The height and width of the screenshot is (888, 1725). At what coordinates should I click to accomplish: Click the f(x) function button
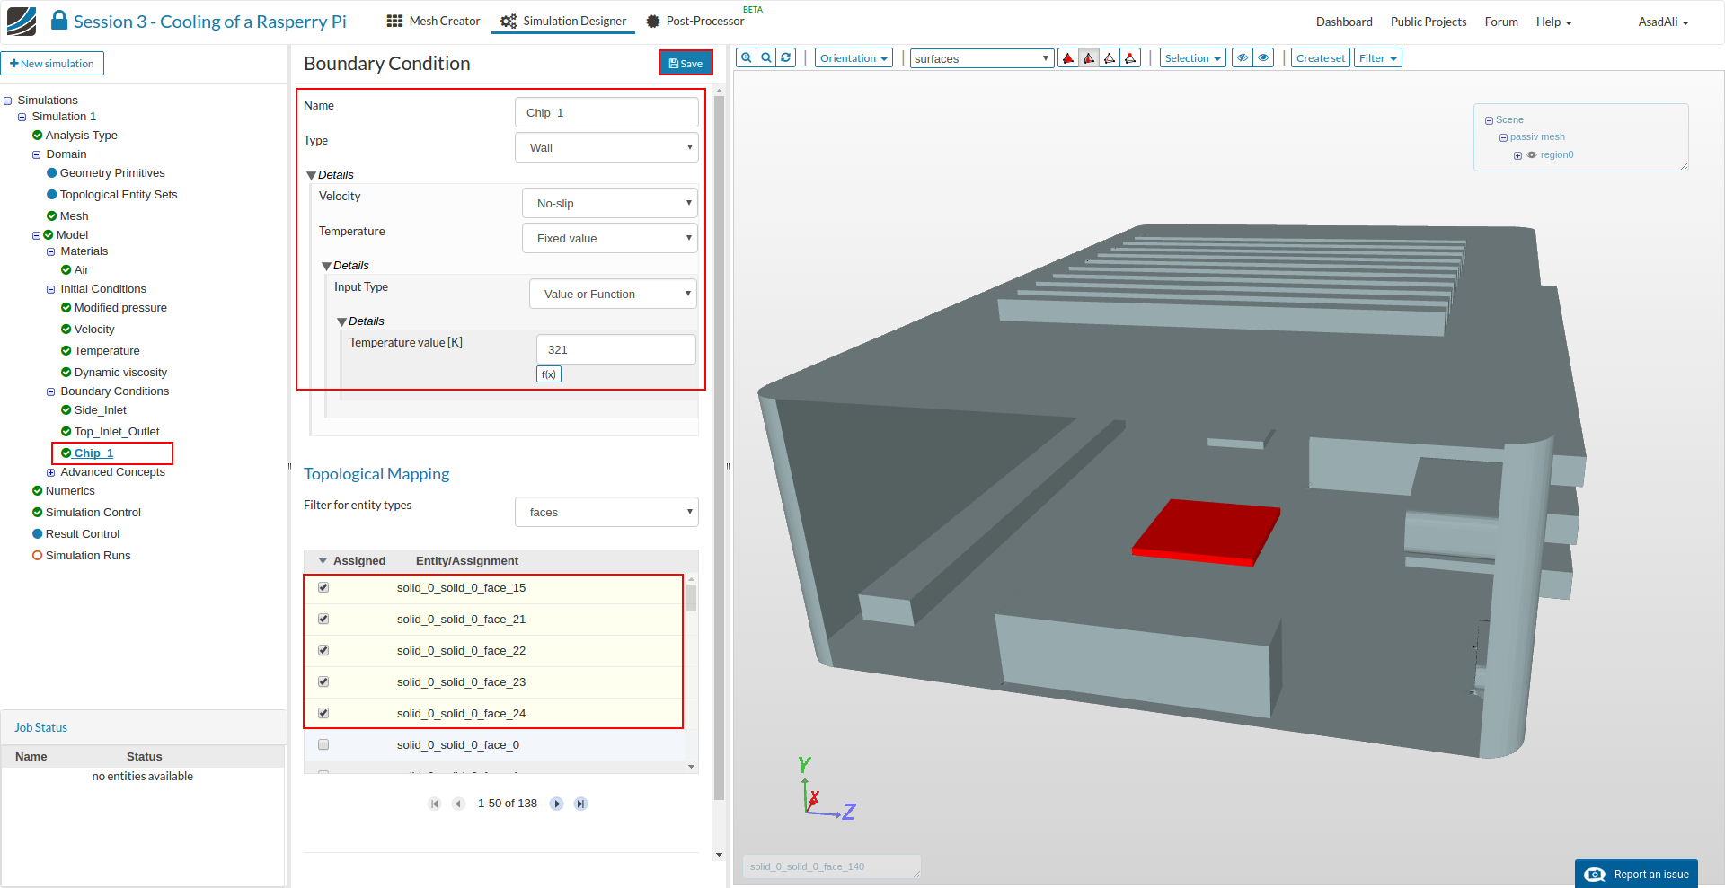click(x=548, y=374)
